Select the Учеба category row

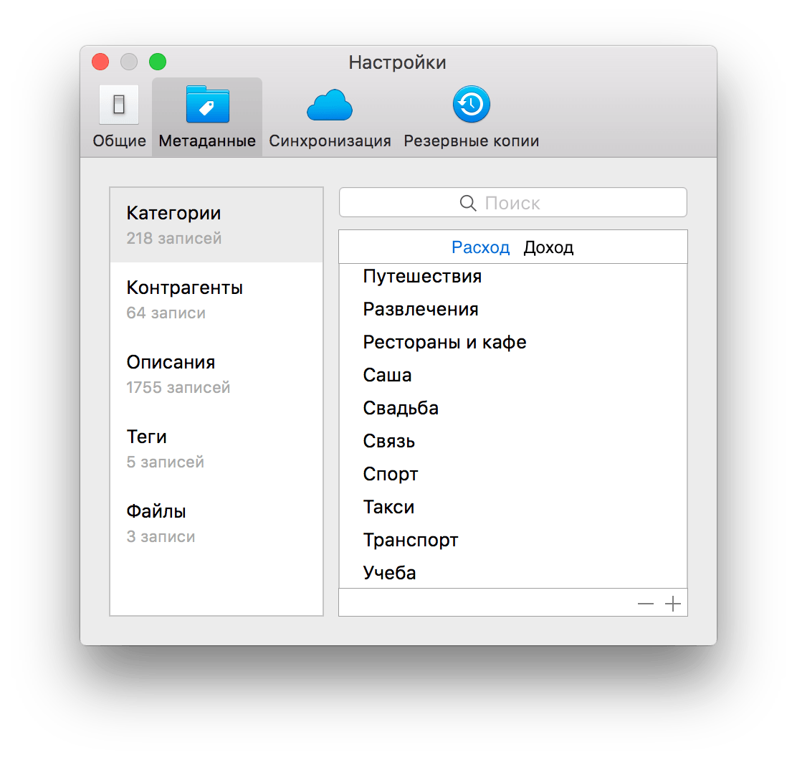513,572
